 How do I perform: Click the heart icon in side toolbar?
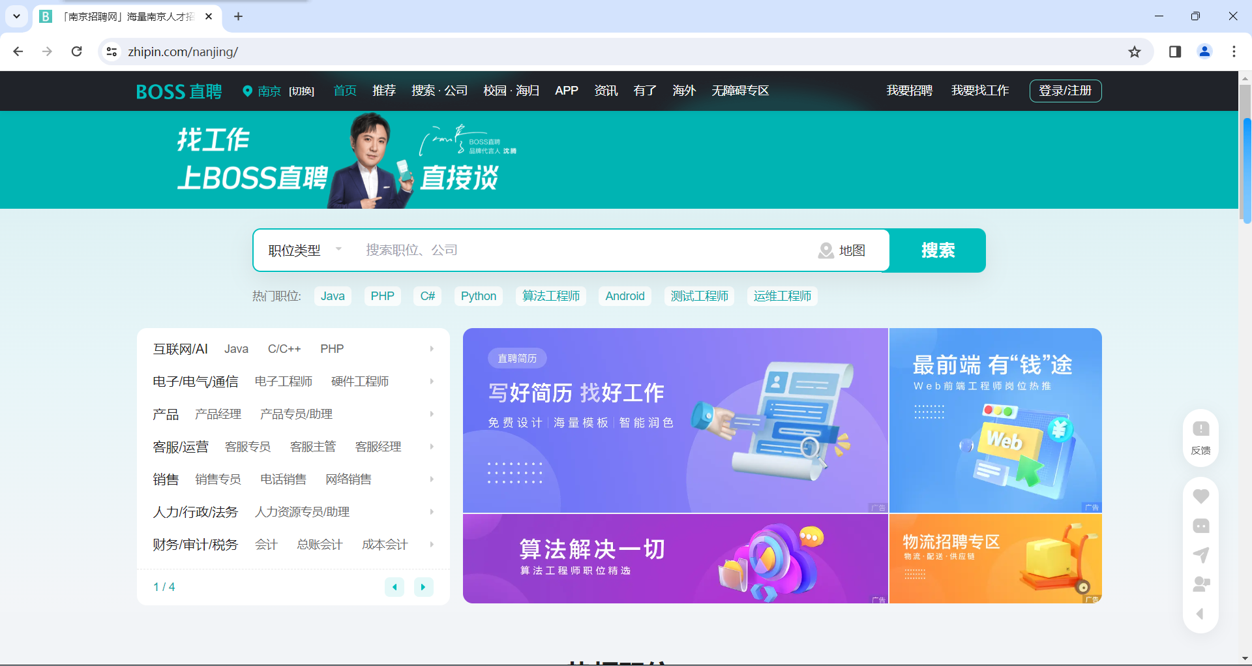[1200, 496]
